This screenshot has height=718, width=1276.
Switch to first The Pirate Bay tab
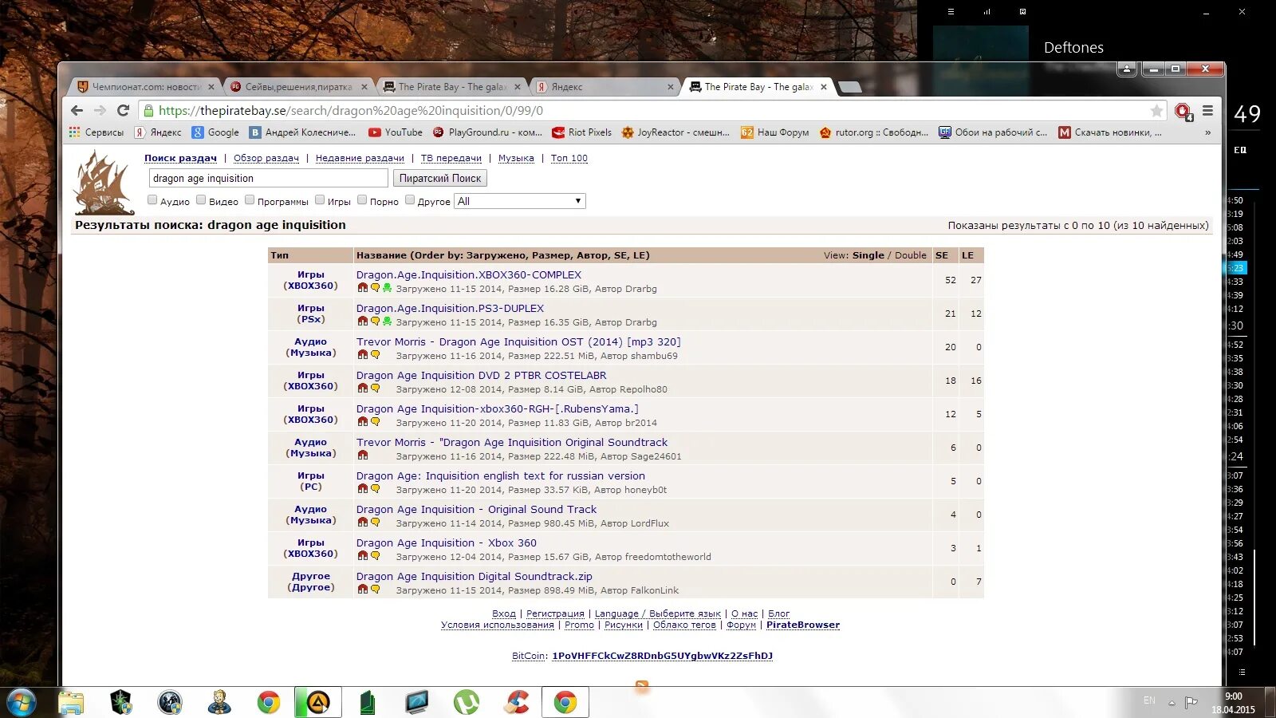pyautogui.click(x=451, y=87)
